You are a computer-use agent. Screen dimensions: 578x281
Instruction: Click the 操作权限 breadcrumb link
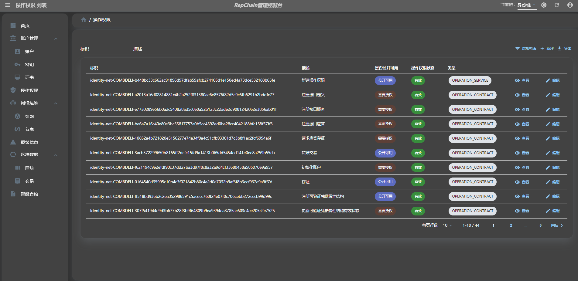(x=102, y=20)
